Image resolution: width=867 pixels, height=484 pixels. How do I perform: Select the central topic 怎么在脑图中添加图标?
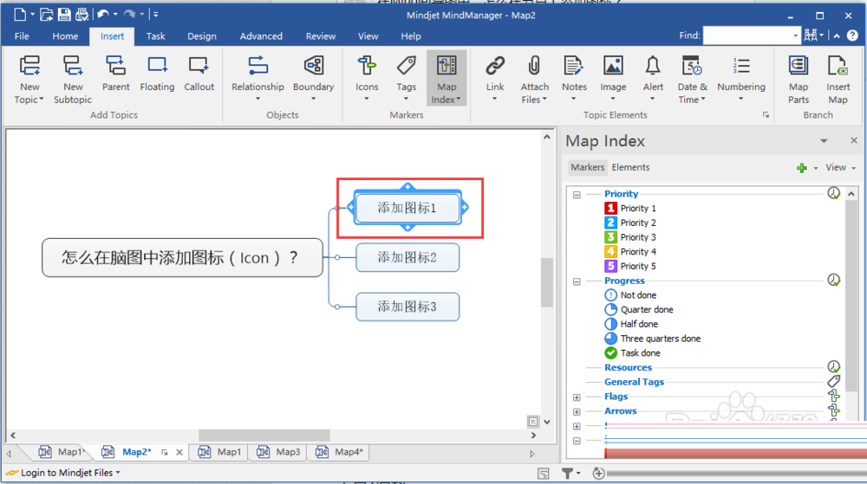(182, 258)
